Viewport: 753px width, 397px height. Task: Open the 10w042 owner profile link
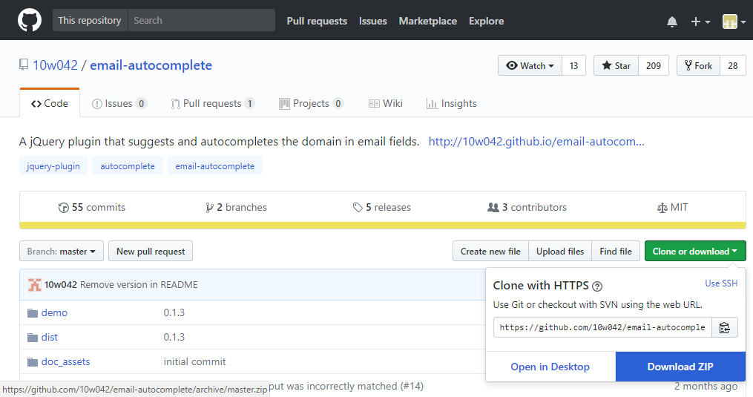[55, 65]
